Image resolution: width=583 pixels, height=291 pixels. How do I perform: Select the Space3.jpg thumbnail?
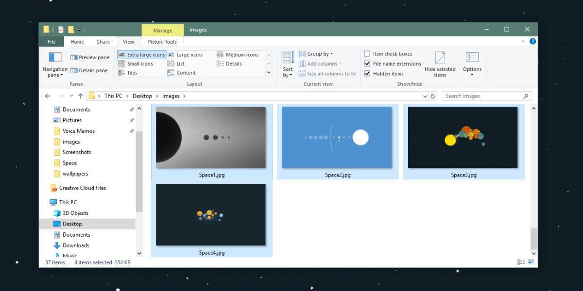[463, 137]
